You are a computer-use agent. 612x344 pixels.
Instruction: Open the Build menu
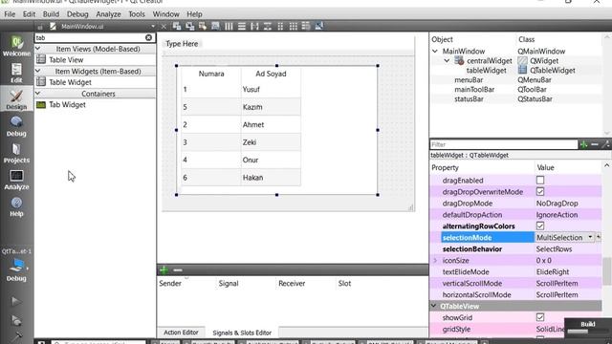pyautogui.click(x=51, y=14)
